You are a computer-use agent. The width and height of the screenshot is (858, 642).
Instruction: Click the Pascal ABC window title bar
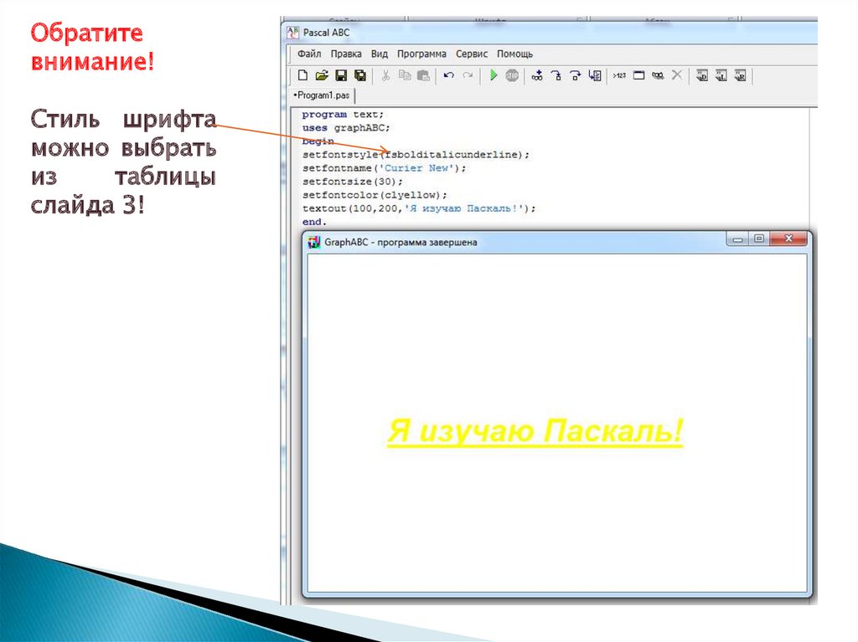550,33
